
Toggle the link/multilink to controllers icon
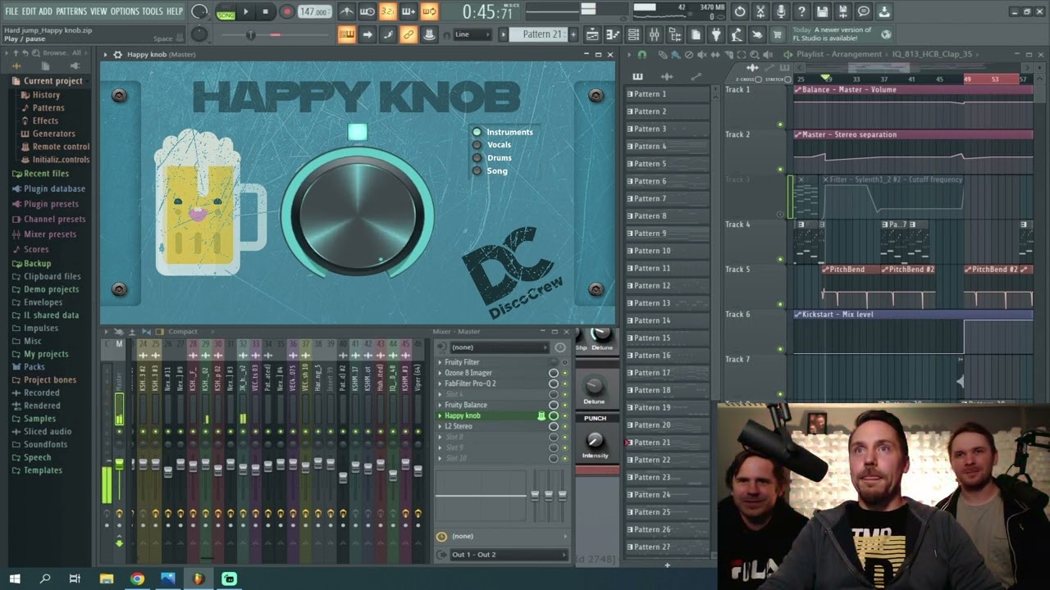point(408,34)
